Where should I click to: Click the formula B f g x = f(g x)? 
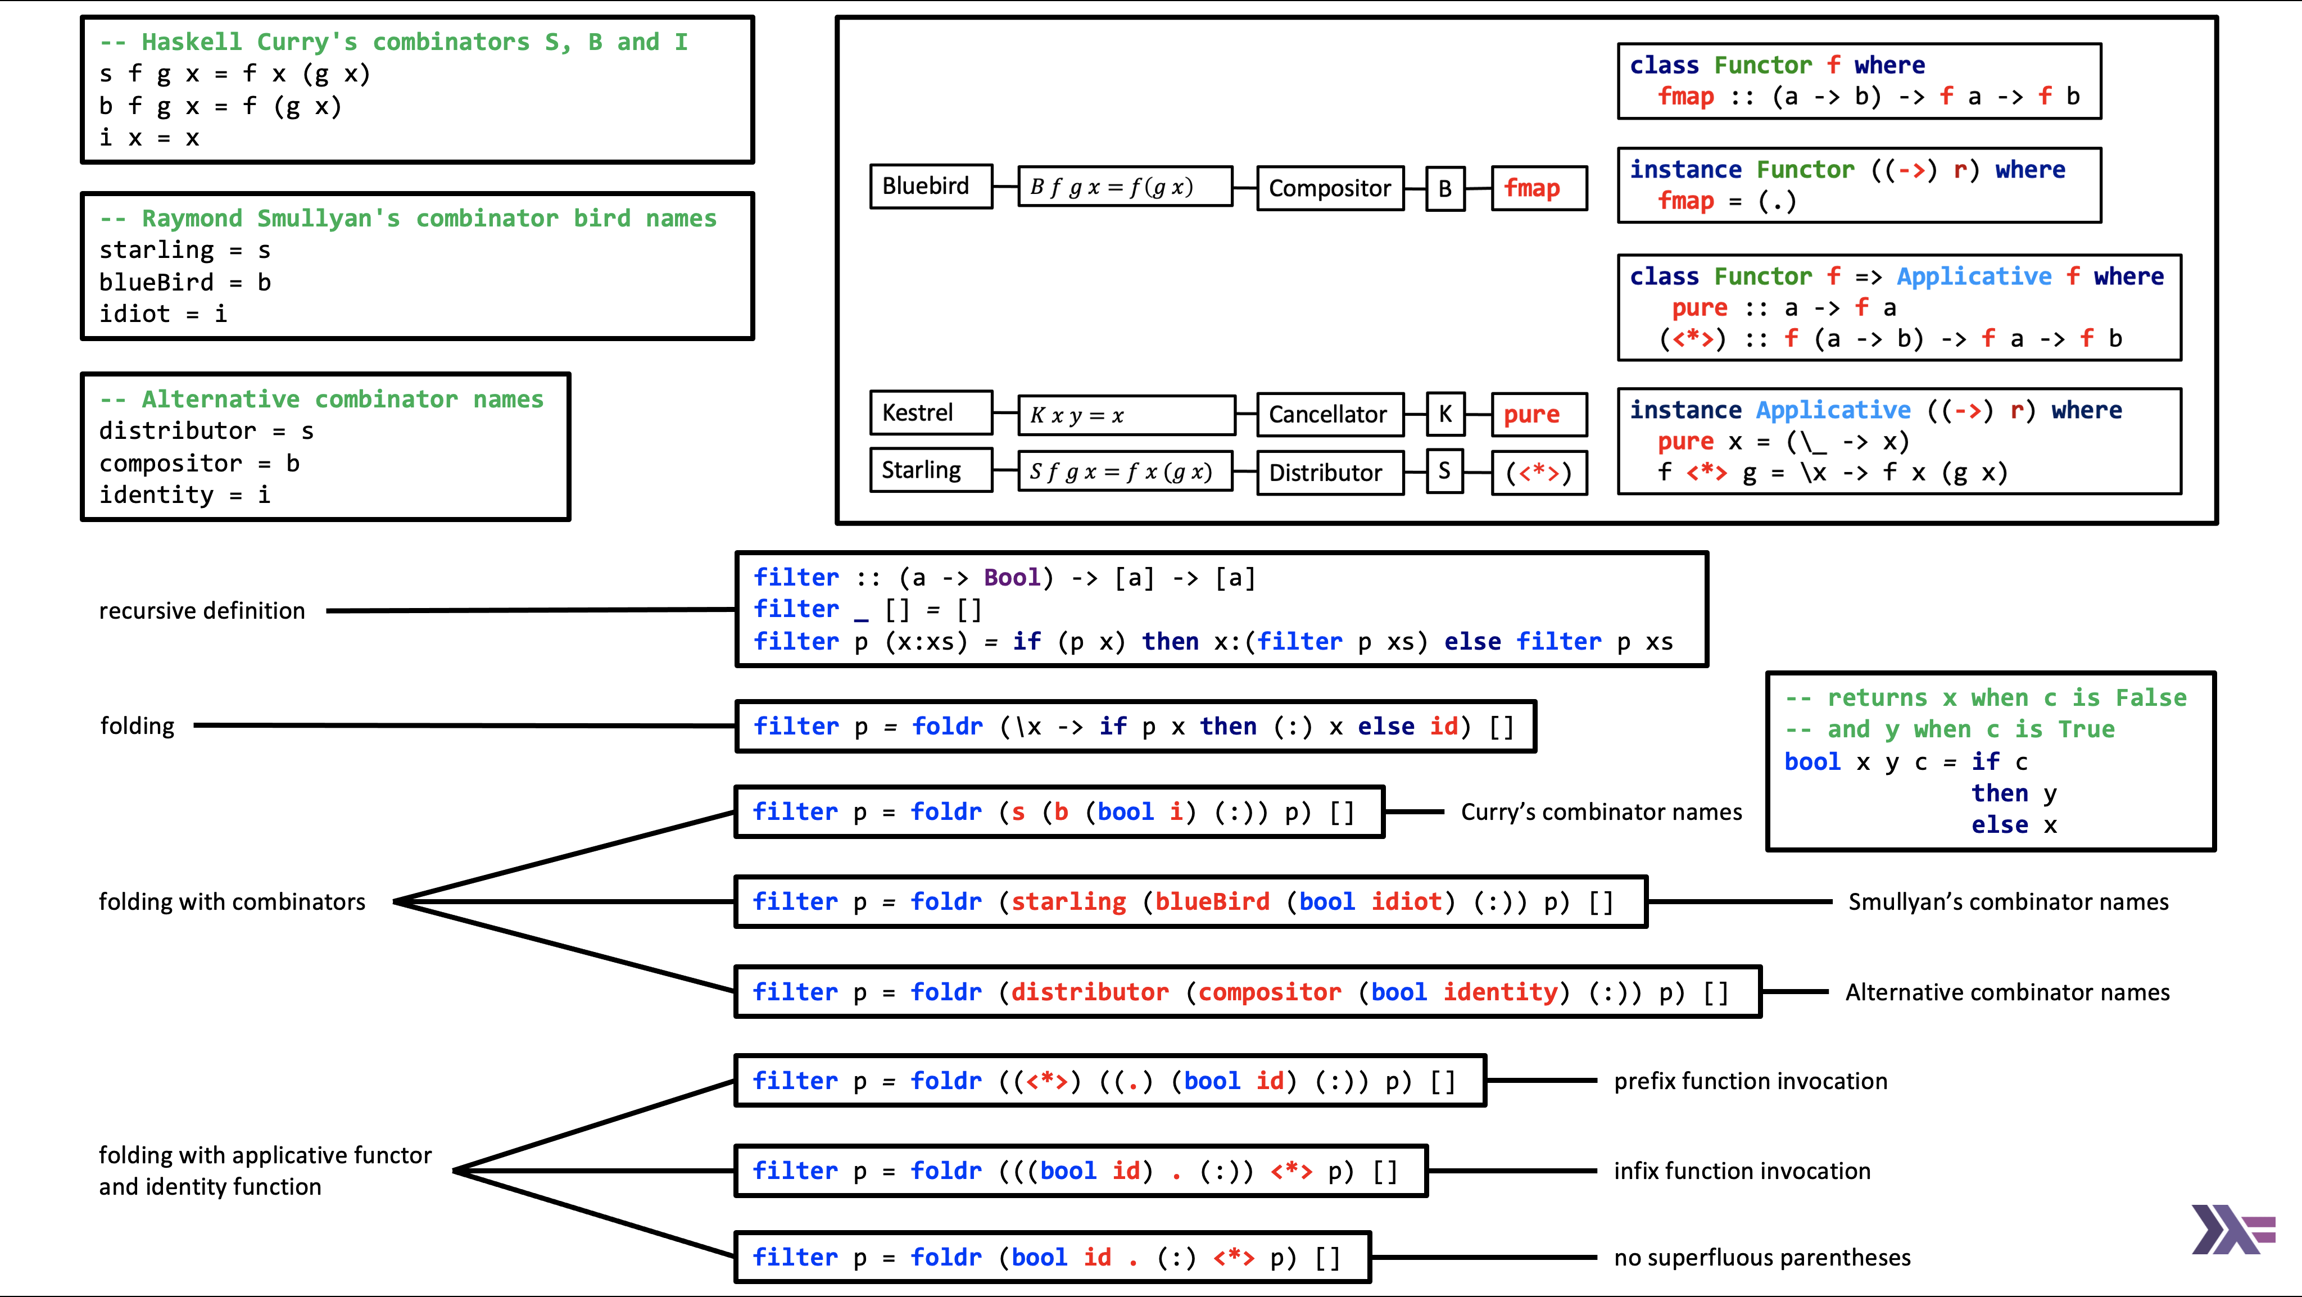(1125, 187)
